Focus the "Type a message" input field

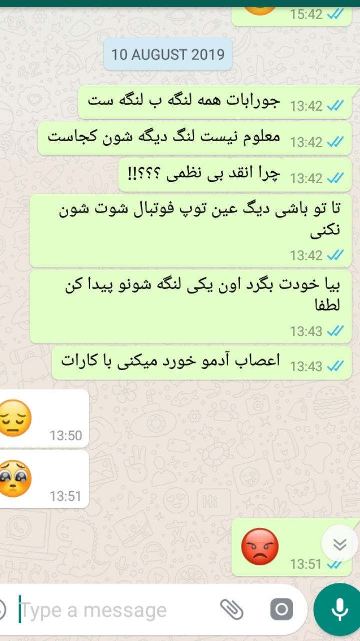pyautogui.click(x=115, y=610)
